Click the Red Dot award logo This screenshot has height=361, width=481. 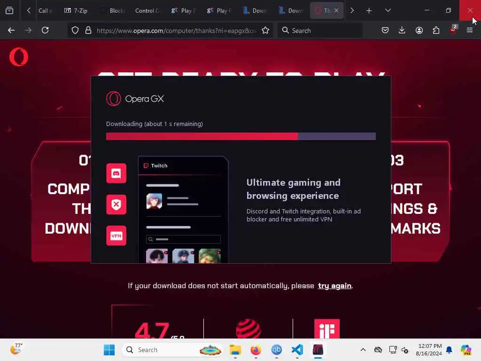click(248, 329)
